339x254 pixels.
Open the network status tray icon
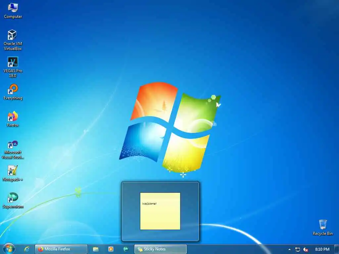(x=298, y=249)
